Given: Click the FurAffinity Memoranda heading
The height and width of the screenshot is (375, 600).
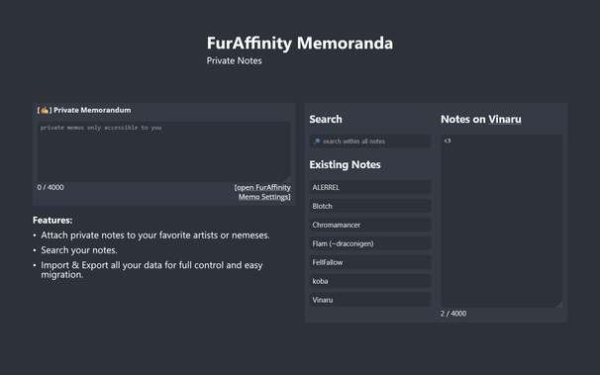Looking at the screenshot, I should coord(300,44).
